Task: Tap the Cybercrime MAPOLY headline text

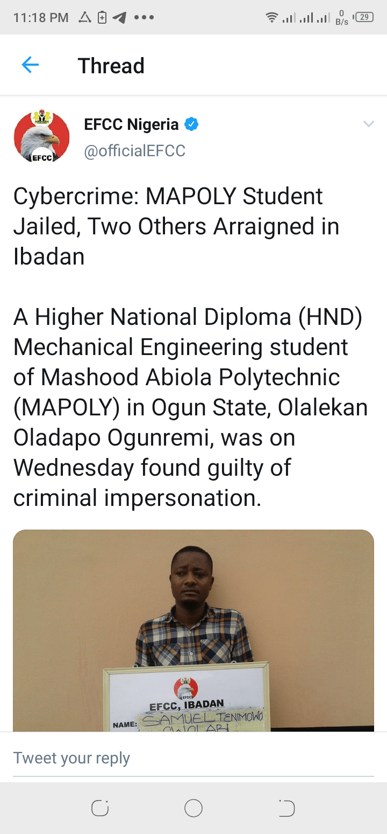Action: [176, 226]
